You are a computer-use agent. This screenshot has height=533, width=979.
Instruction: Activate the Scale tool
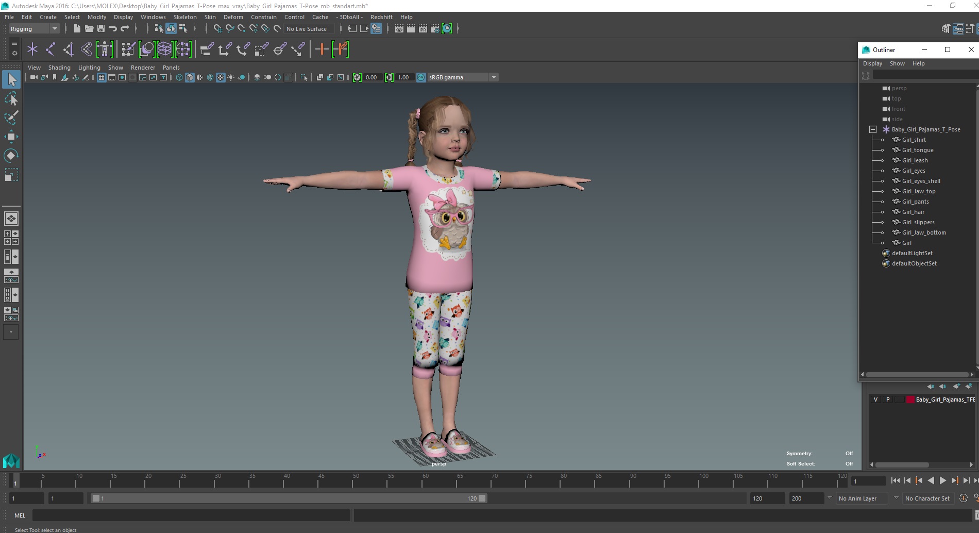[11, 175]
